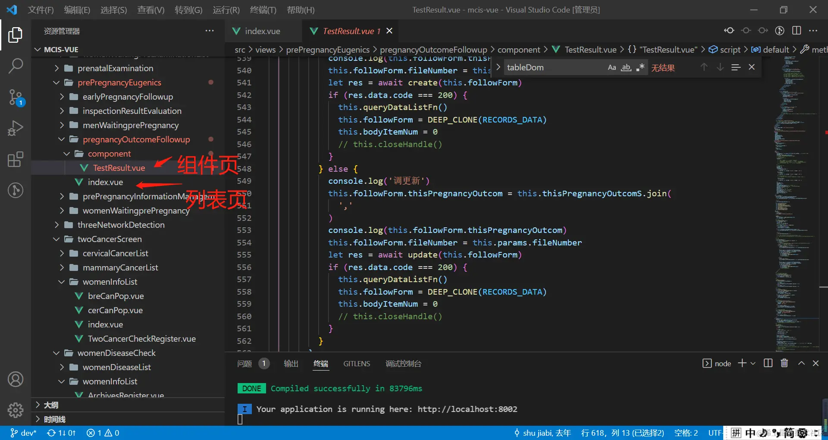Kill the terminal with trash icon
The width and height of the screenshot is (828, 440).
(x=784, y=363)
